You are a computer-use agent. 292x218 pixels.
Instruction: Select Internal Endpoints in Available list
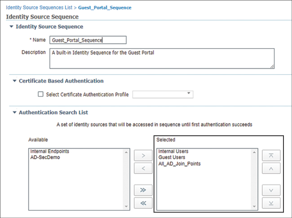click(49, 151)
